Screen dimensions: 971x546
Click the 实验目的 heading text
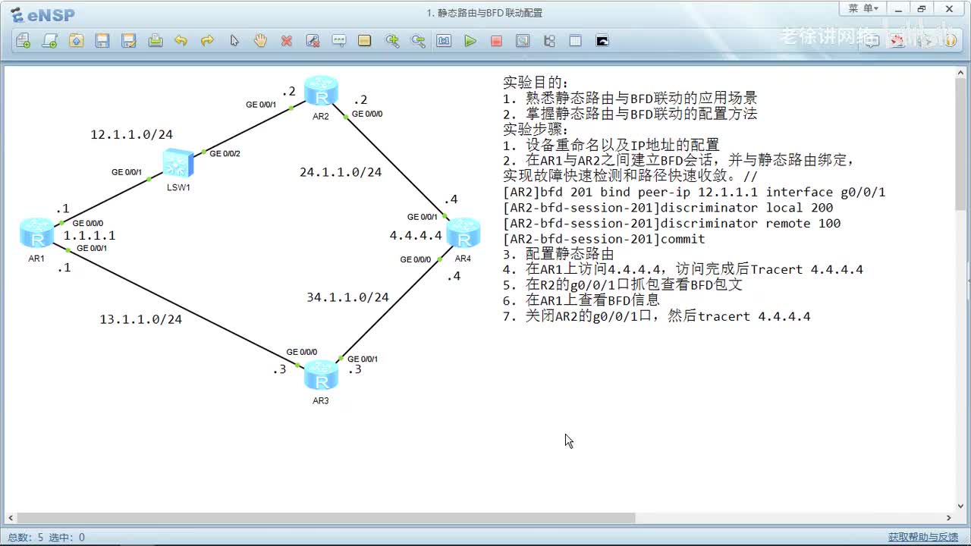(536, 83)
